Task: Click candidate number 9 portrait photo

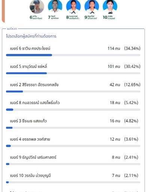Action: point(92,6)
